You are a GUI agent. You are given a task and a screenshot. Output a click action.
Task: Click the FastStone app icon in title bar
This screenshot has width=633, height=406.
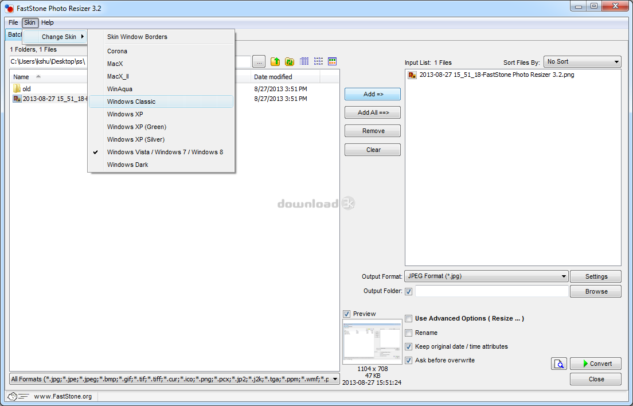point(9,8)
